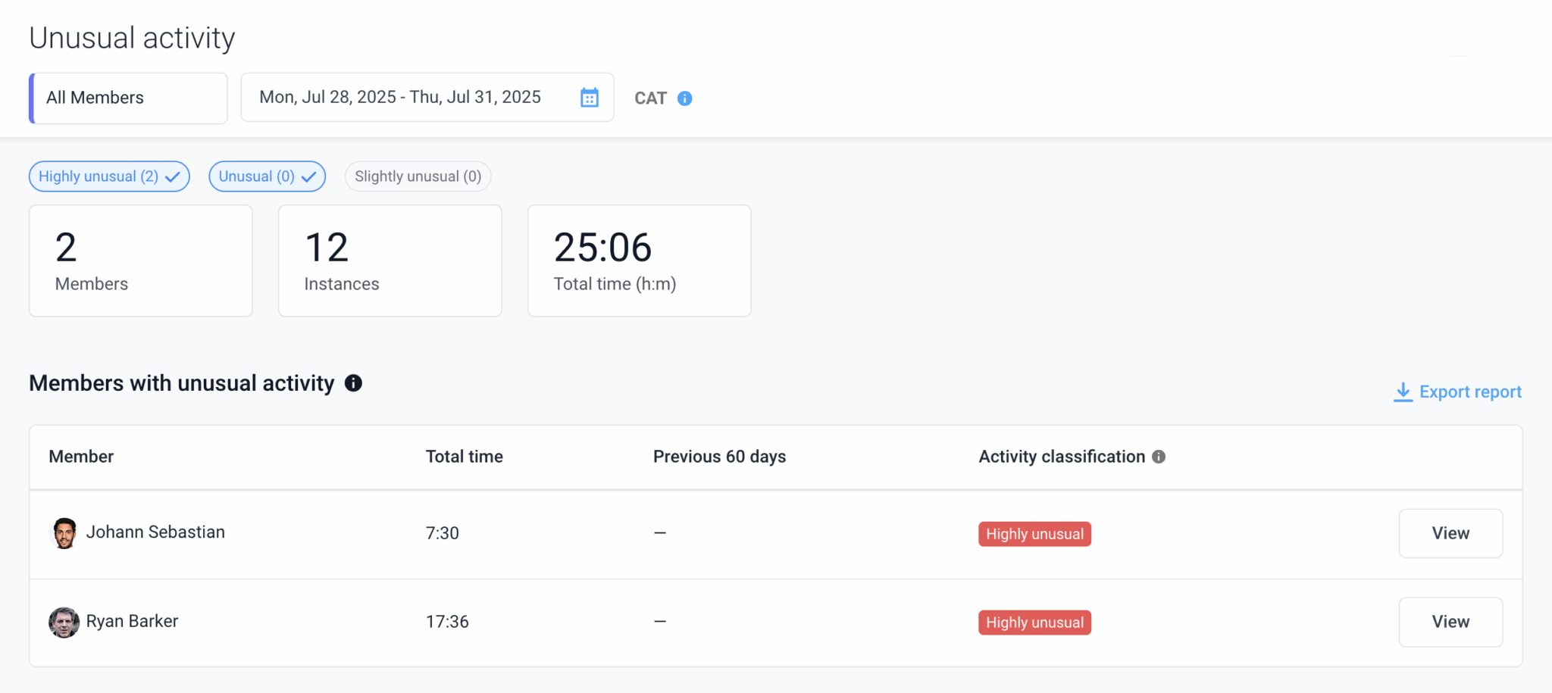
Task: View Johann Sebastian's unusual activity details
Action: 1450,532
